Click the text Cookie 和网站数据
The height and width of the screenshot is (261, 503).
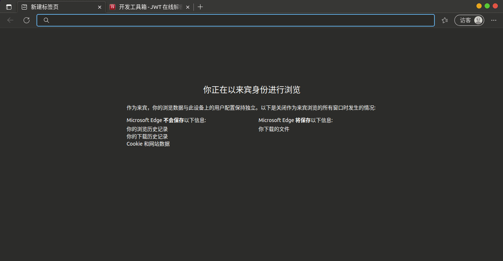[x=148, y=144]
